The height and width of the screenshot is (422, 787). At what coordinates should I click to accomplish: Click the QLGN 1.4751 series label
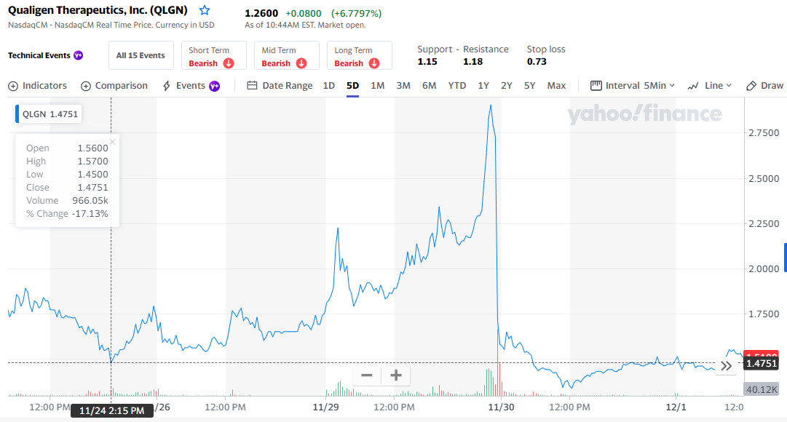click(49, 114)
